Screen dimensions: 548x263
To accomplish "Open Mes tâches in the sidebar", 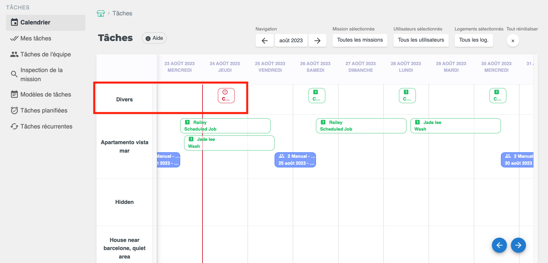I will [36, 38].
